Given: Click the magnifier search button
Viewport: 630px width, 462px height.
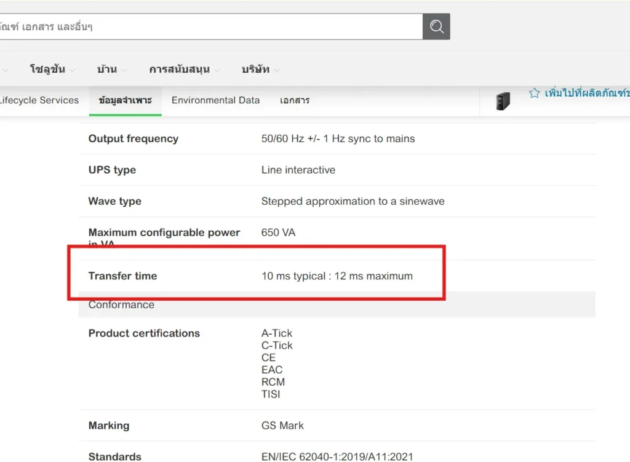Looking at the screenshot, I should pos(436,26).
